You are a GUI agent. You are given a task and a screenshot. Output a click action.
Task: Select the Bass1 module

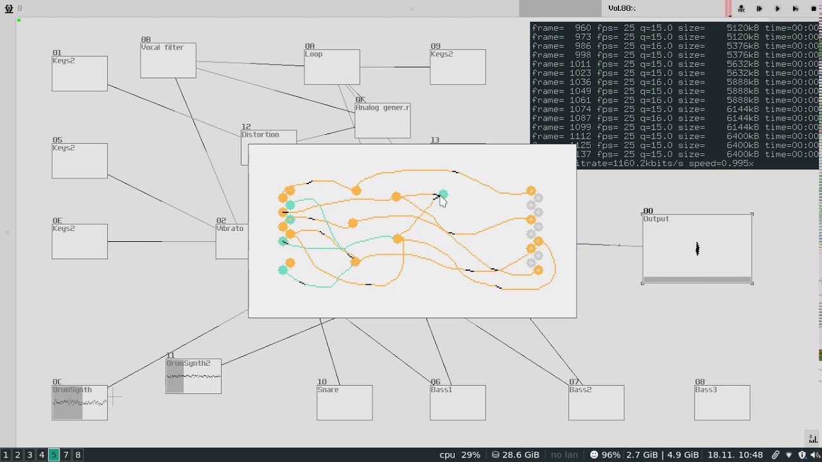point(458,403)
